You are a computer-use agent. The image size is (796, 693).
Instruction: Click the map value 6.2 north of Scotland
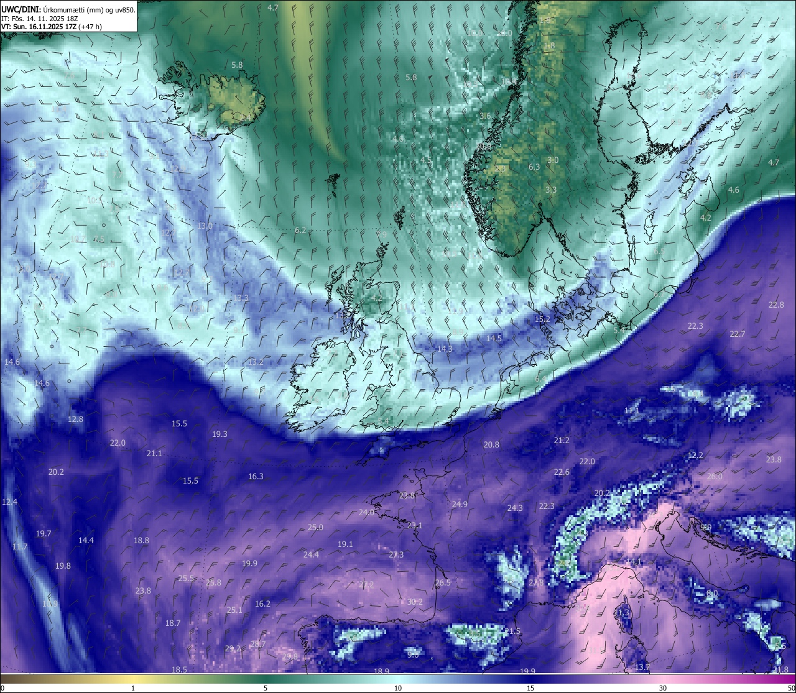click(300, 230)
